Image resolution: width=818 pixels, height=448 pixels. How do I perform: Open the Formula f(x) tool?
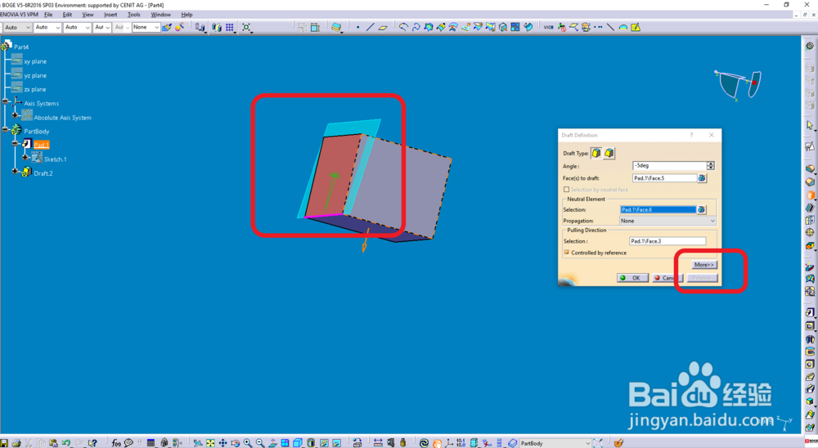[116, 443]
